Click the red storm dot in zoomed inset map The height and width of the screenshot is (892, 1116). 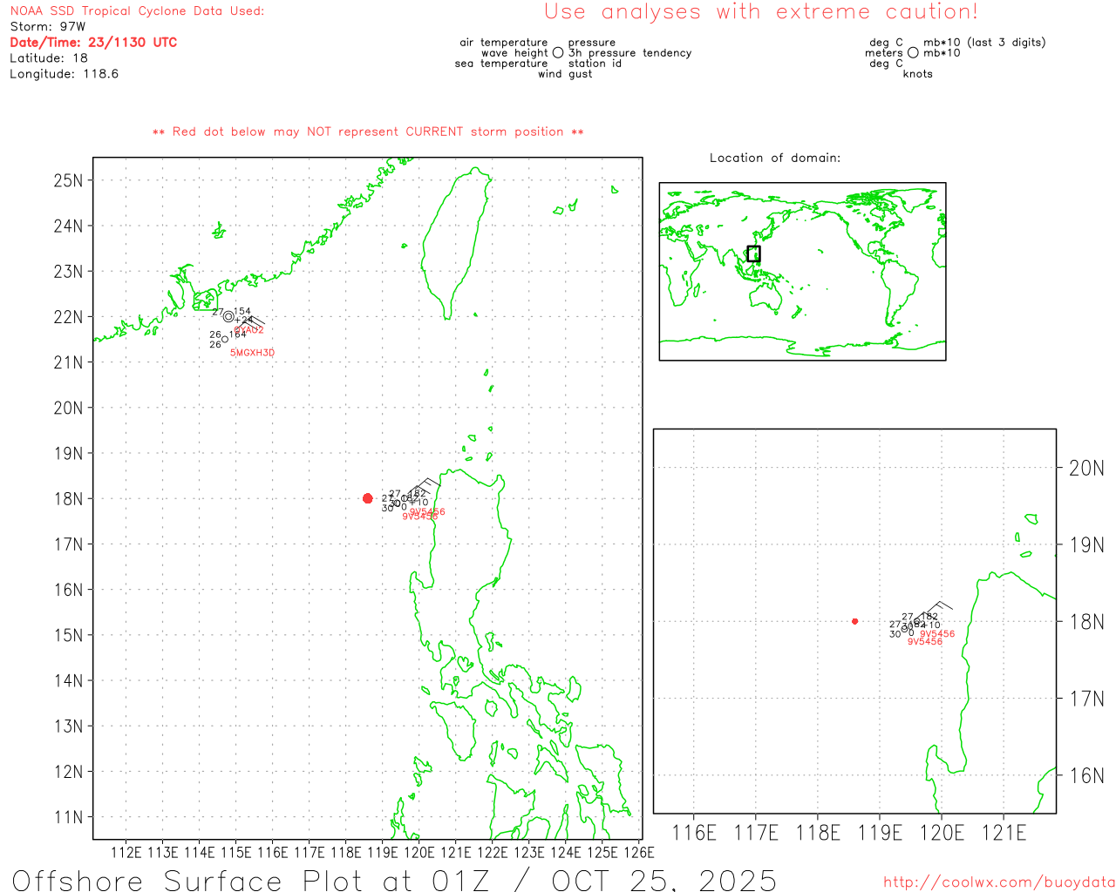(x=854, y=621)
